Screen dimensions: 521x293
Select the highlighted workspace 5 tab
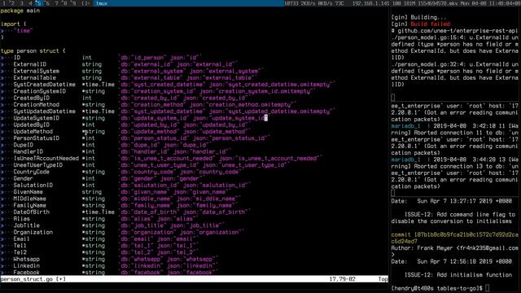pos(38,3)
